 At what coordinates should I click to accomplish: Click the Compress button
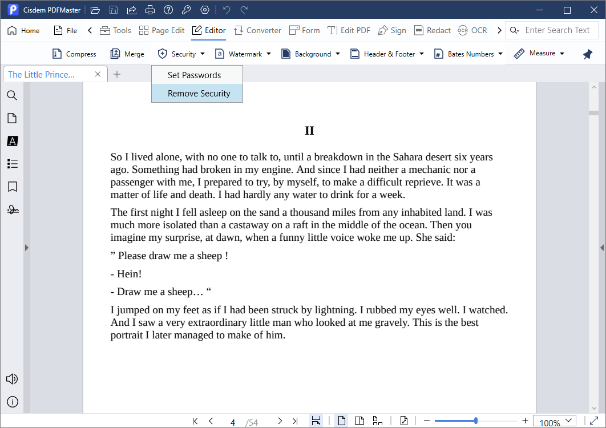(74, 54)
